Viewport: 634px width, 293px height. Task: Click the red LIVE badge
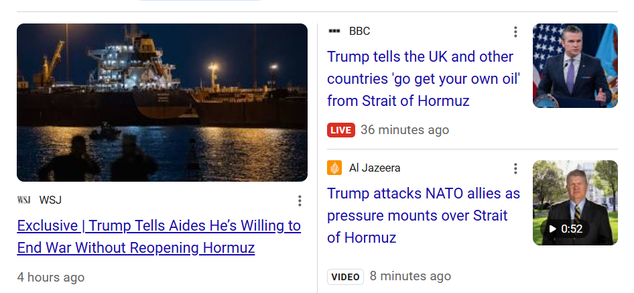(341, 130)
